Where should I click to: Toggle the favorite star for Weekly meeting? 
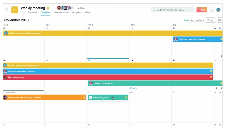pyautogui.click(x=48, y=8)
